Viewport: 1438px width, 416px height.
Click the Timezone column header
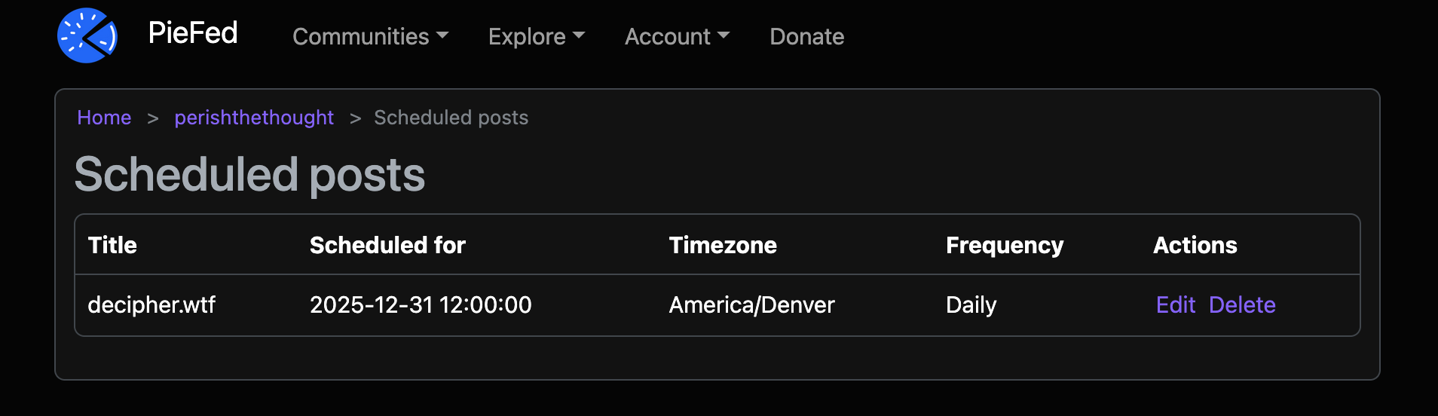722,245
